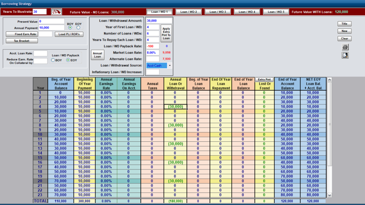Click the Year column header
The height and width of the screenshot is (205, 365).
coord(41,84)
